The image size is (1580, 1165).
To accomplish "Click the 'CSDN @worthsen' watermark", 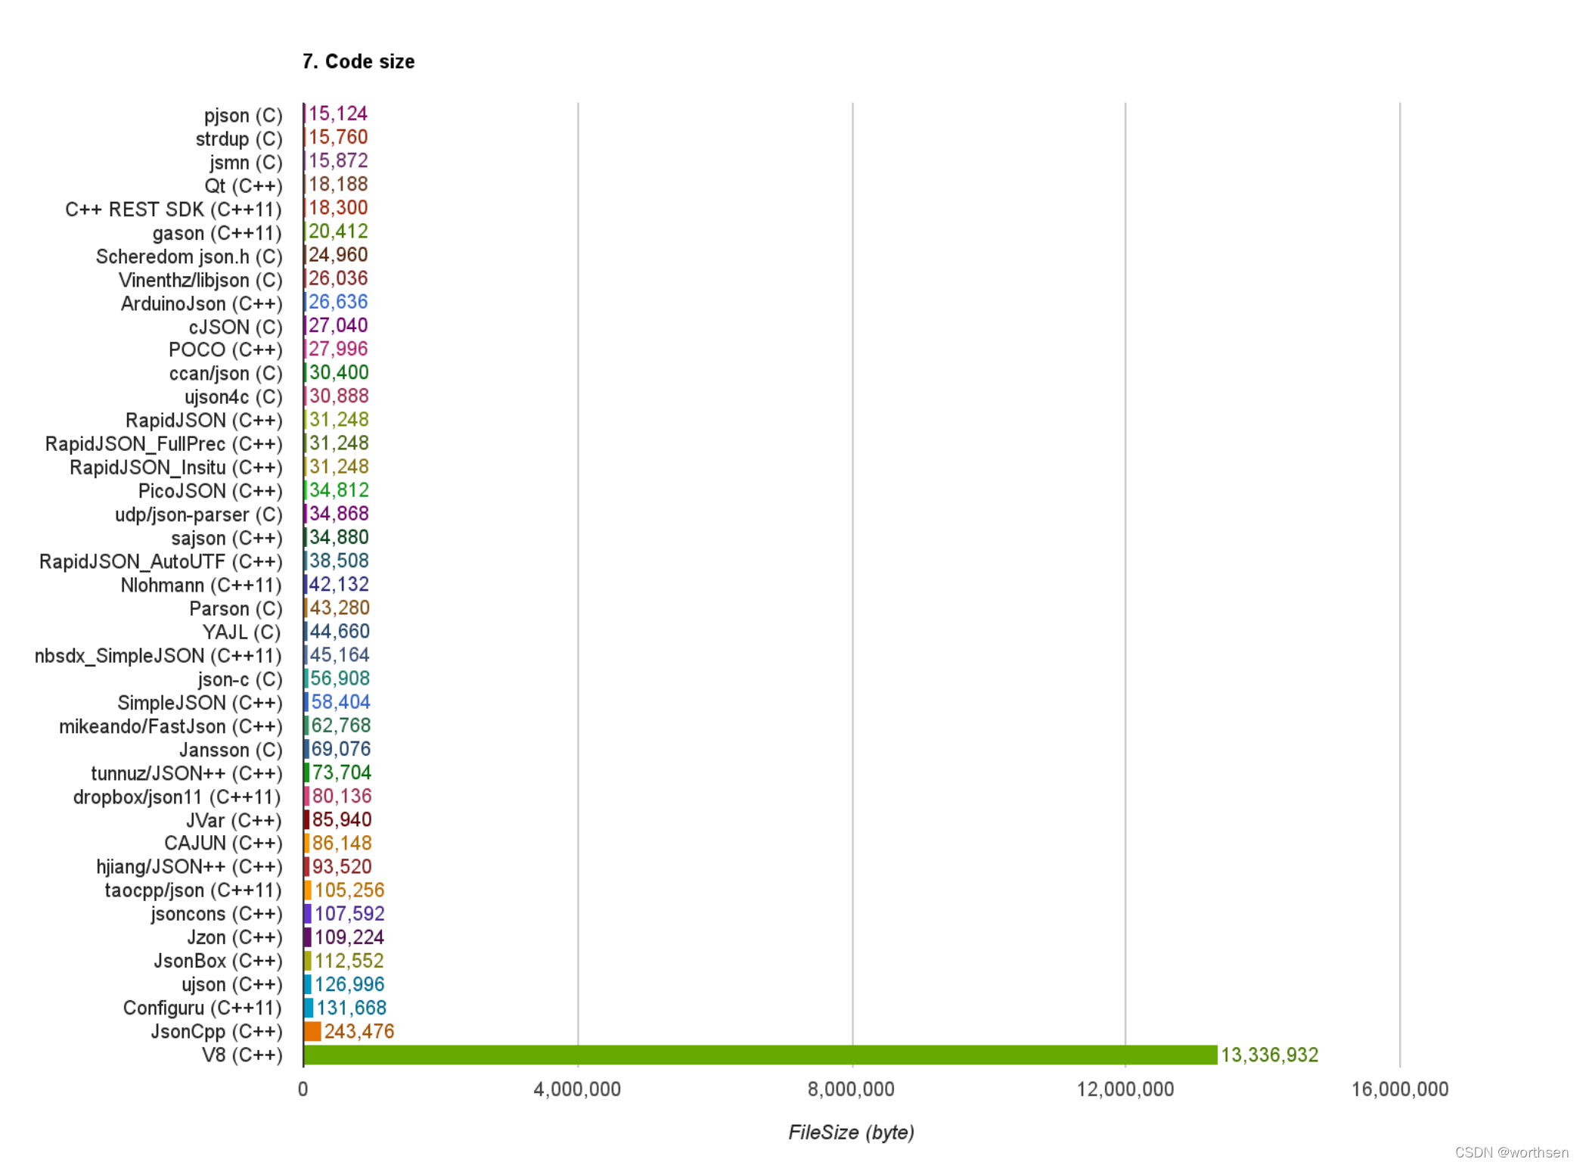I will (x=1511, y=1152).
